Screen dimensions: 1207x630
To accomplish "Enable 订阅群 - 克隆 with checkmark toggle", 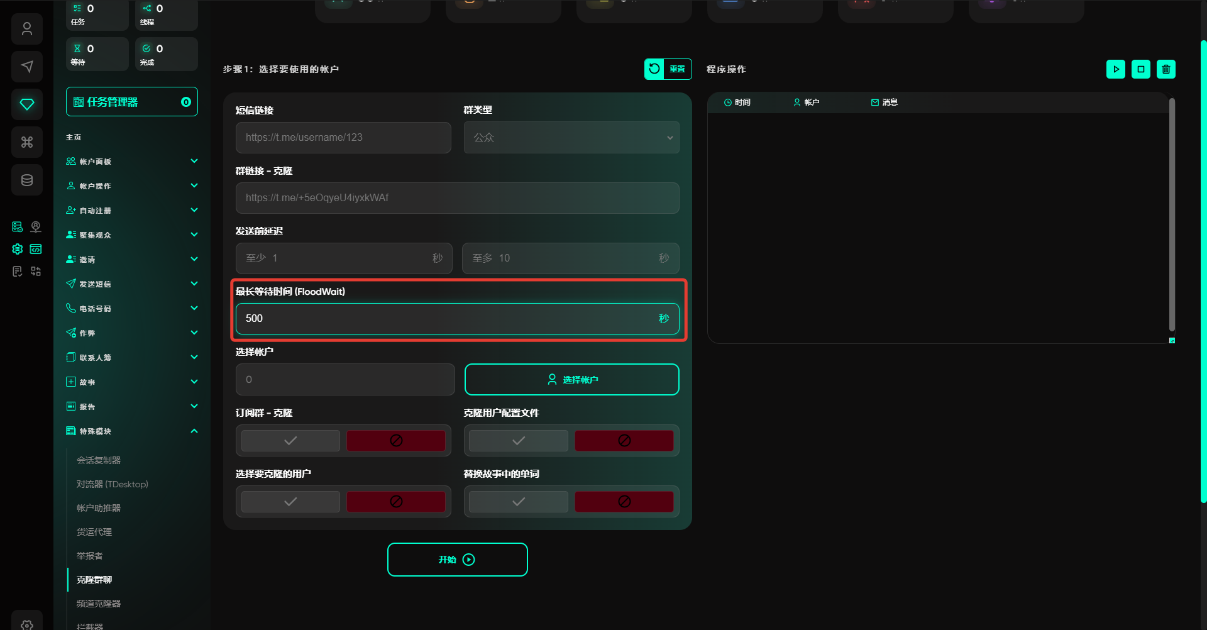I will 290,441.
